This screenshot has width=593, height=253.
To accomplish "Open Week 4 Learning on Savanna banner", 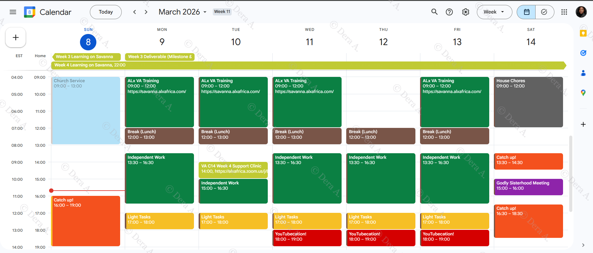I will click(x=309, y=65).
